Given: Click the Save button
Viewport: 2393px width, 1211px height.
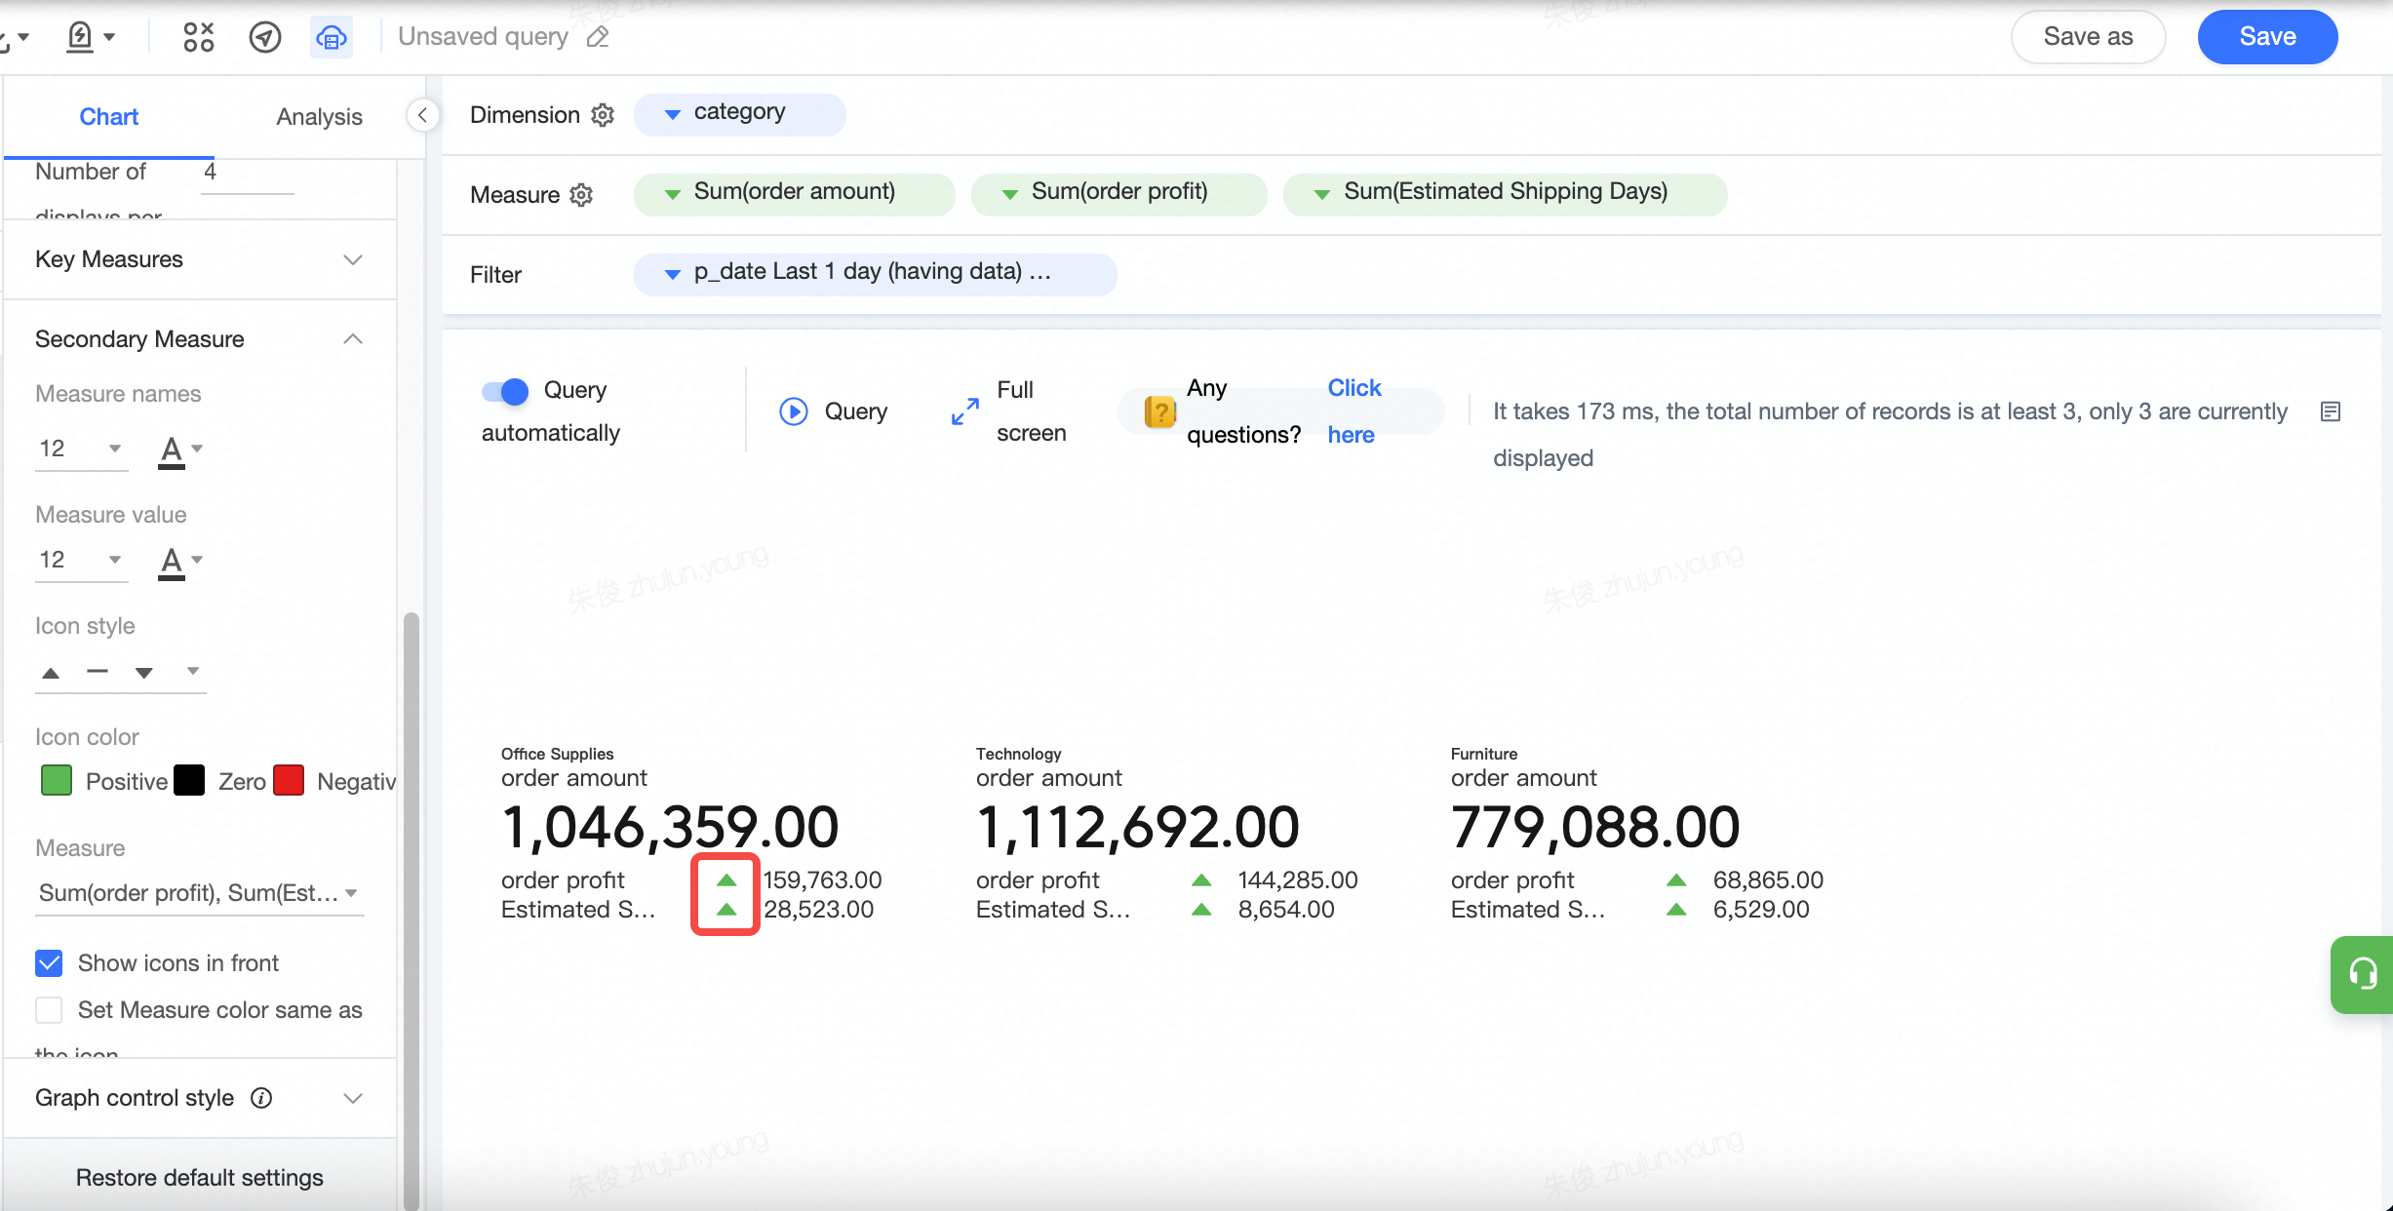Looking at the screenshot, I should coord(2267,37).
